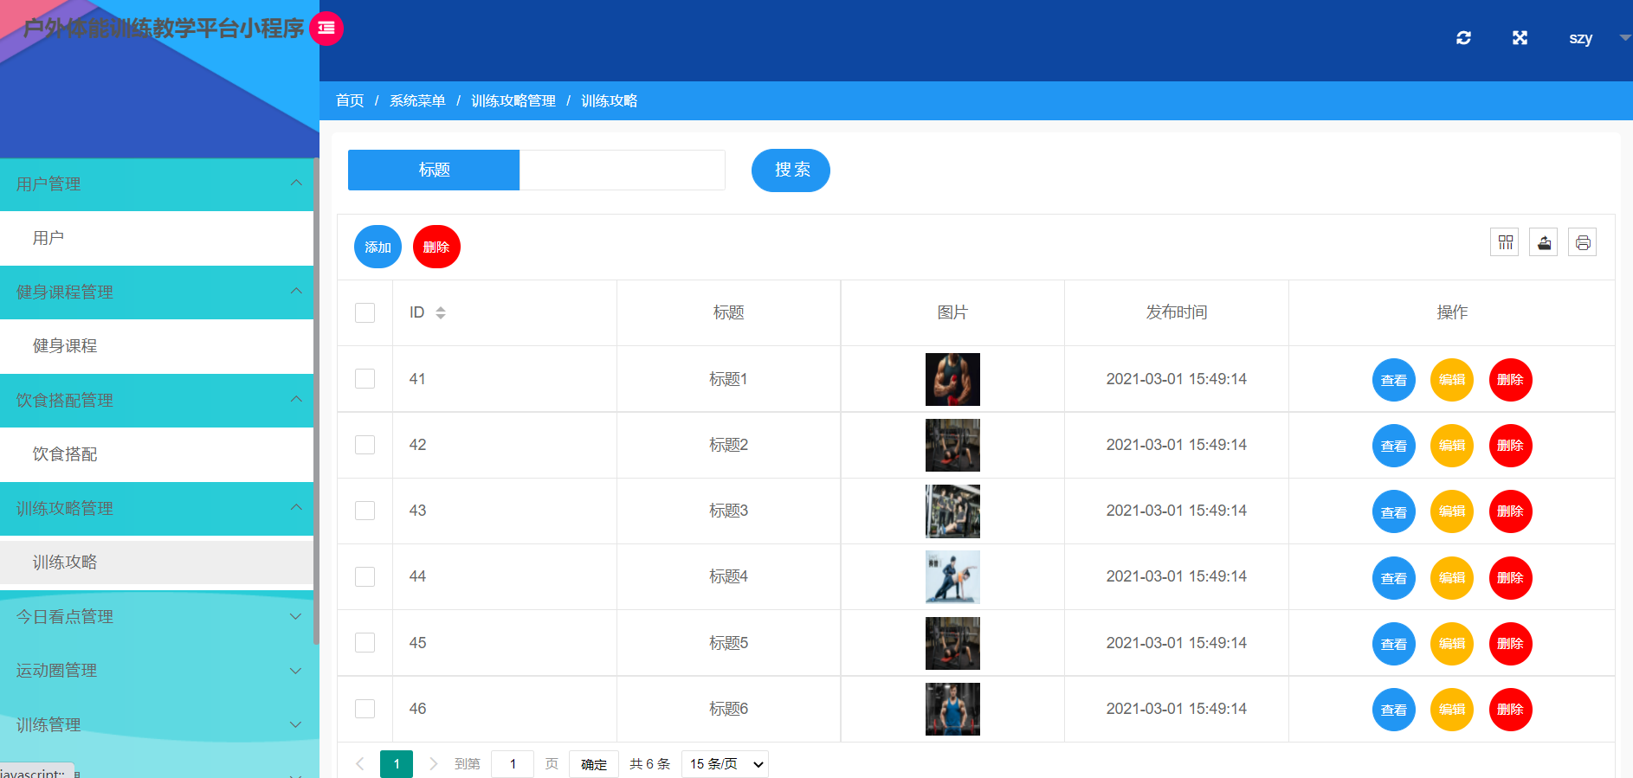Click the refresh icon in header
Viewport: 1633px width, 778px height.
(x=1463, y=38)
